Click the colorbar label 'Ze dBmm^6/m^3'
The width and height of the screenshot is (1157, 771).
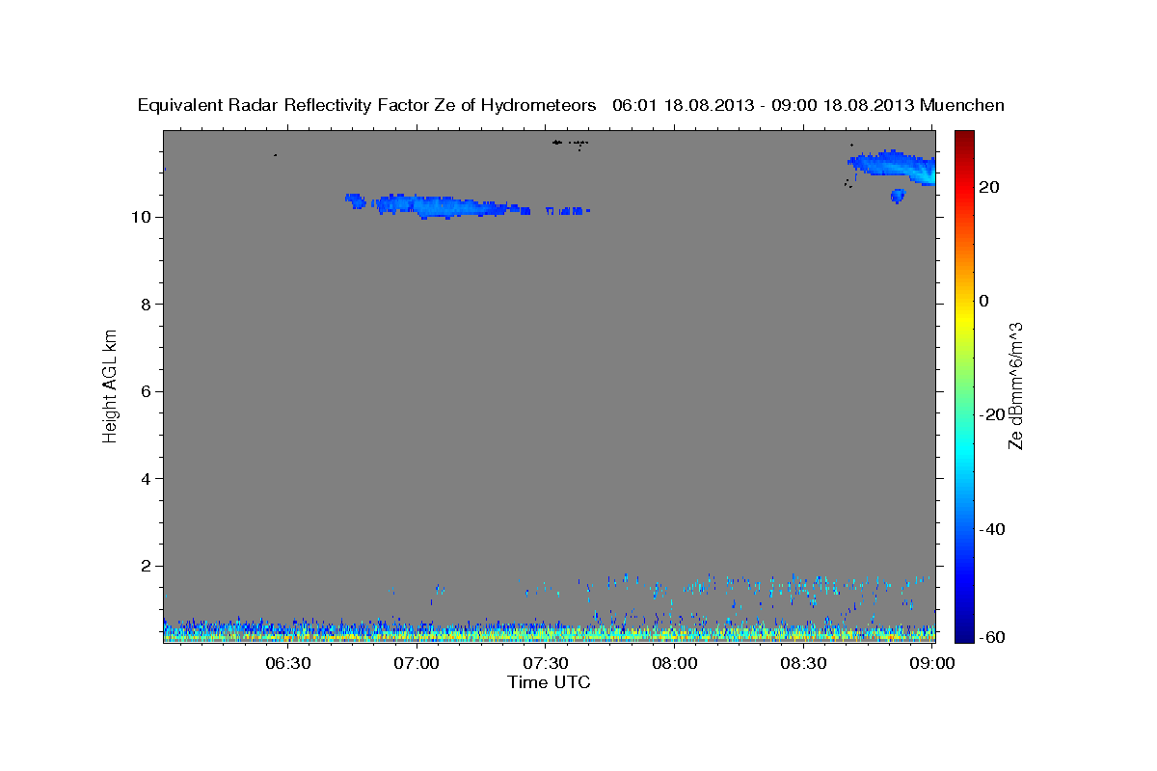coord(1015,385)
